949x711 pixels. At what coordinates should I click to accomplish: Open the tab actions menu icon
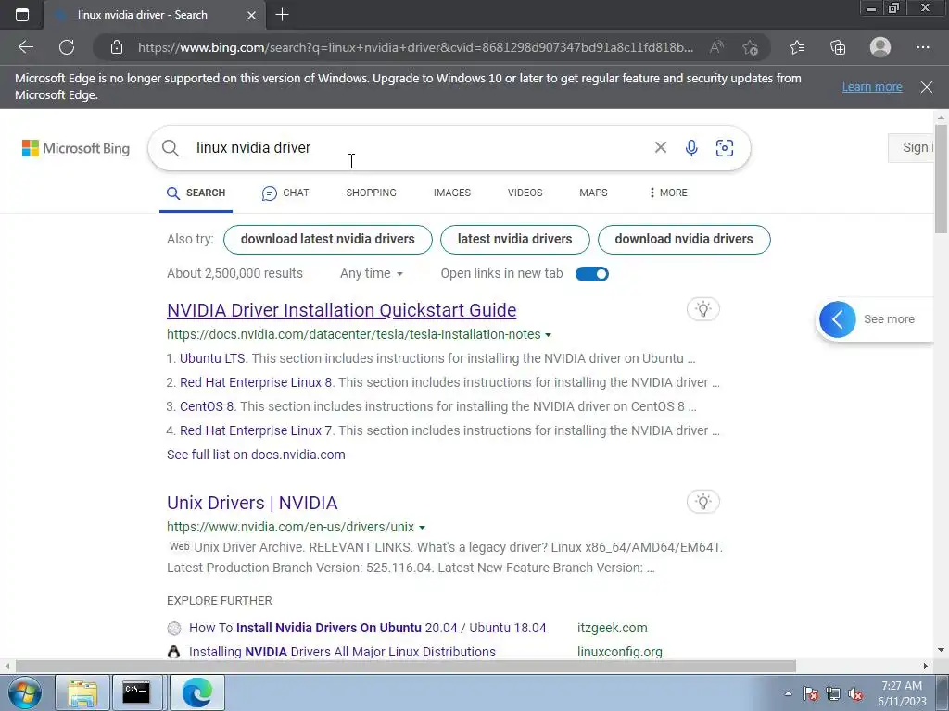click(x=22, y=15)
